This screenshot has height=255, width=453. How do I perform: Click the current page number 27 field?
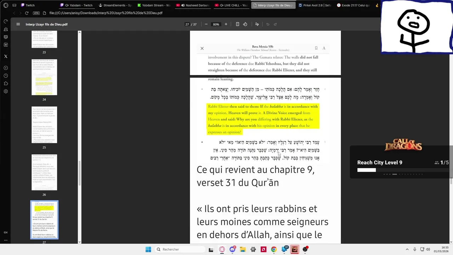(x=187, y=24)
